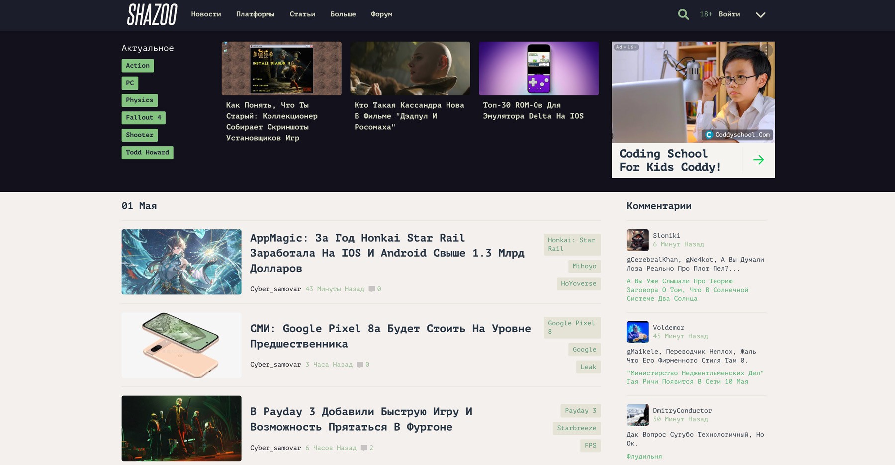Open 'Топ-30 ROM-ов' headline
Screen dimensions: 895x465
(x=533, y=111)
